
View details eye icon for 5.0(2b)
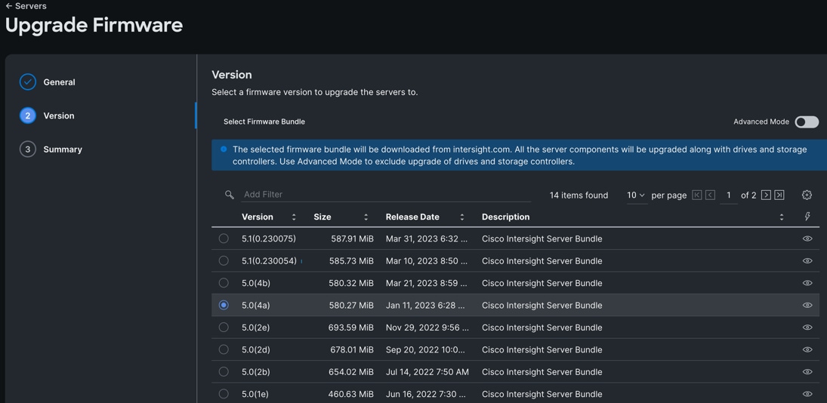pyautogui.click(x=807, y=371)
